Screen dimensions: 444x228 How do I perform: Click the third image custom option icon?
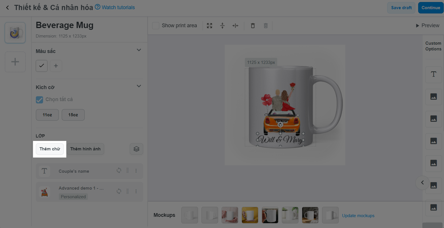point(433,141)
